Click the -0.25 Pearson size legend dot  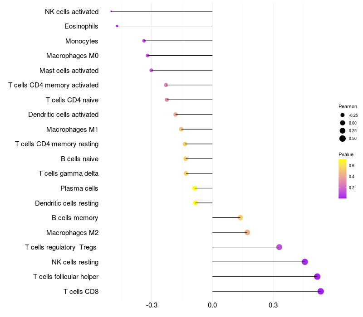tap(343, 115)
